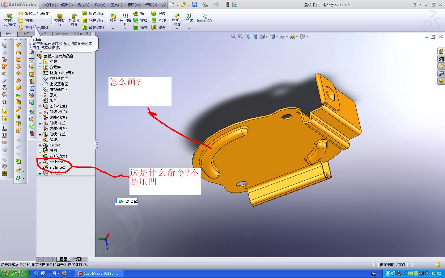The height and width of the screenshot is (278, 445).
Task: Switch to the 动画1 (Animation1) tab
Action: (78, 259)
